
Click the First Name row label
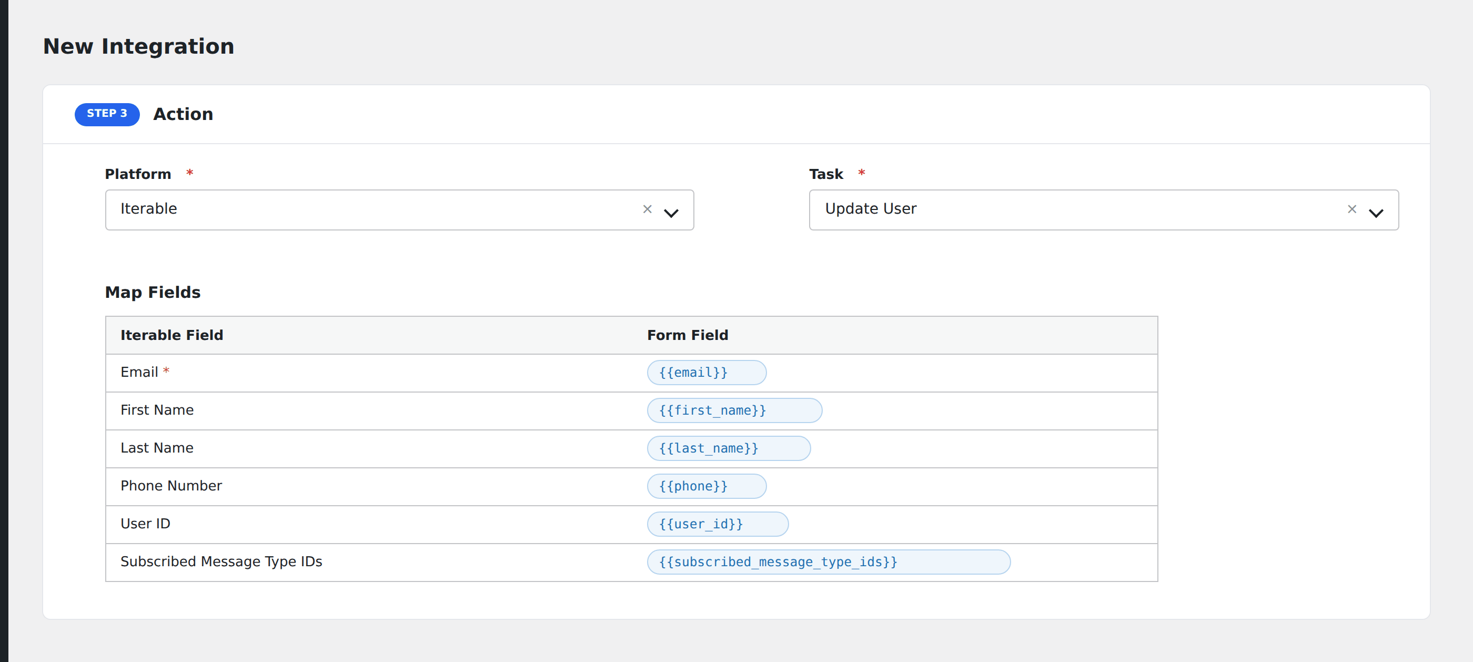coord(157,410)
